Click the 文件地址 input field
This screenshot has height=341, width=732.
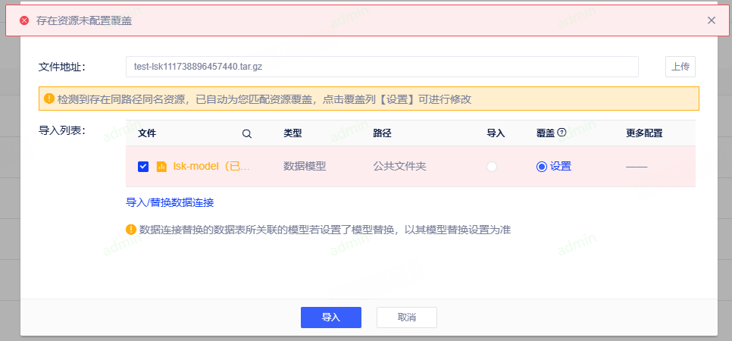click(382, 67)
